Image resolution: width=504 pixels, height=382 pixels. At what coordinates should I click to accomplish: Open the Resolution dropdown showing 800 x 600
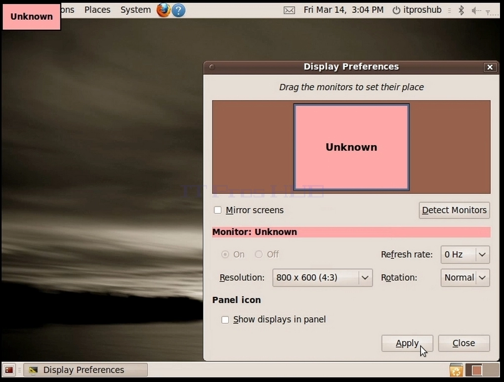[x=322, y=278]
